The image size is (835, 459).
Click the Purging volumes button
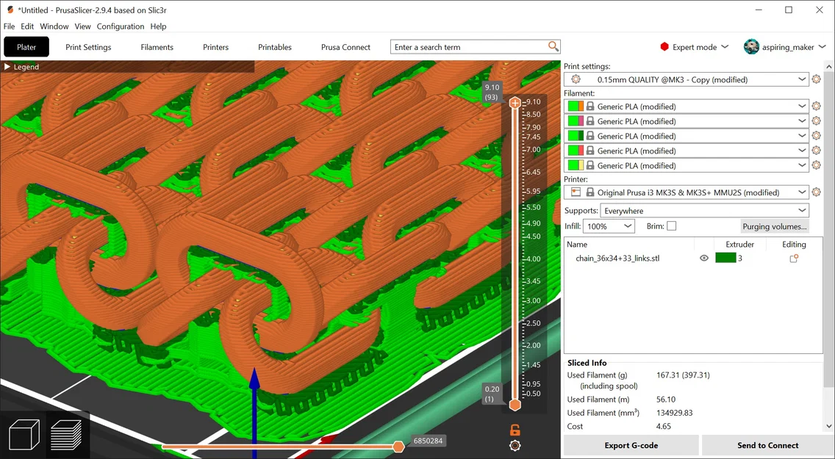774,226
